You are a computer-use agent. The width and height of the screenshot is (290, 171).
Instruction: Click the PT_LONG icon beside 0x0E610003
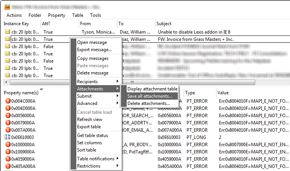click(8, 137)
